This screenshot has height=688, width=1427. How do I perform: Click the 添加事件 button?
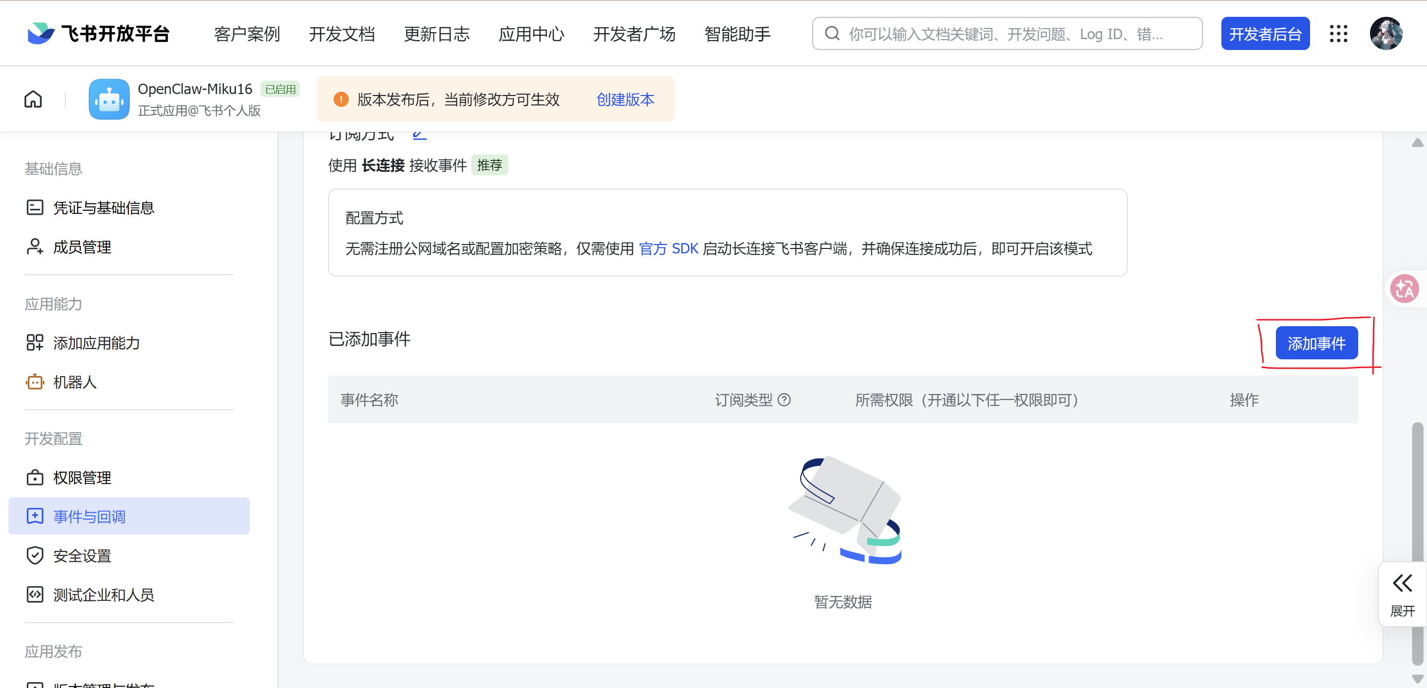coord(1316,343)
